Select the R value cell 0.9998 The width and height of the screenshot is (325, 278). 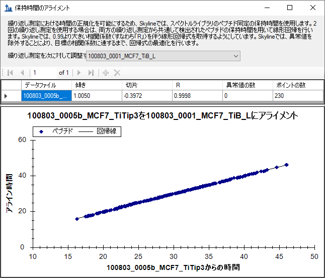click(x=198, y=96)
